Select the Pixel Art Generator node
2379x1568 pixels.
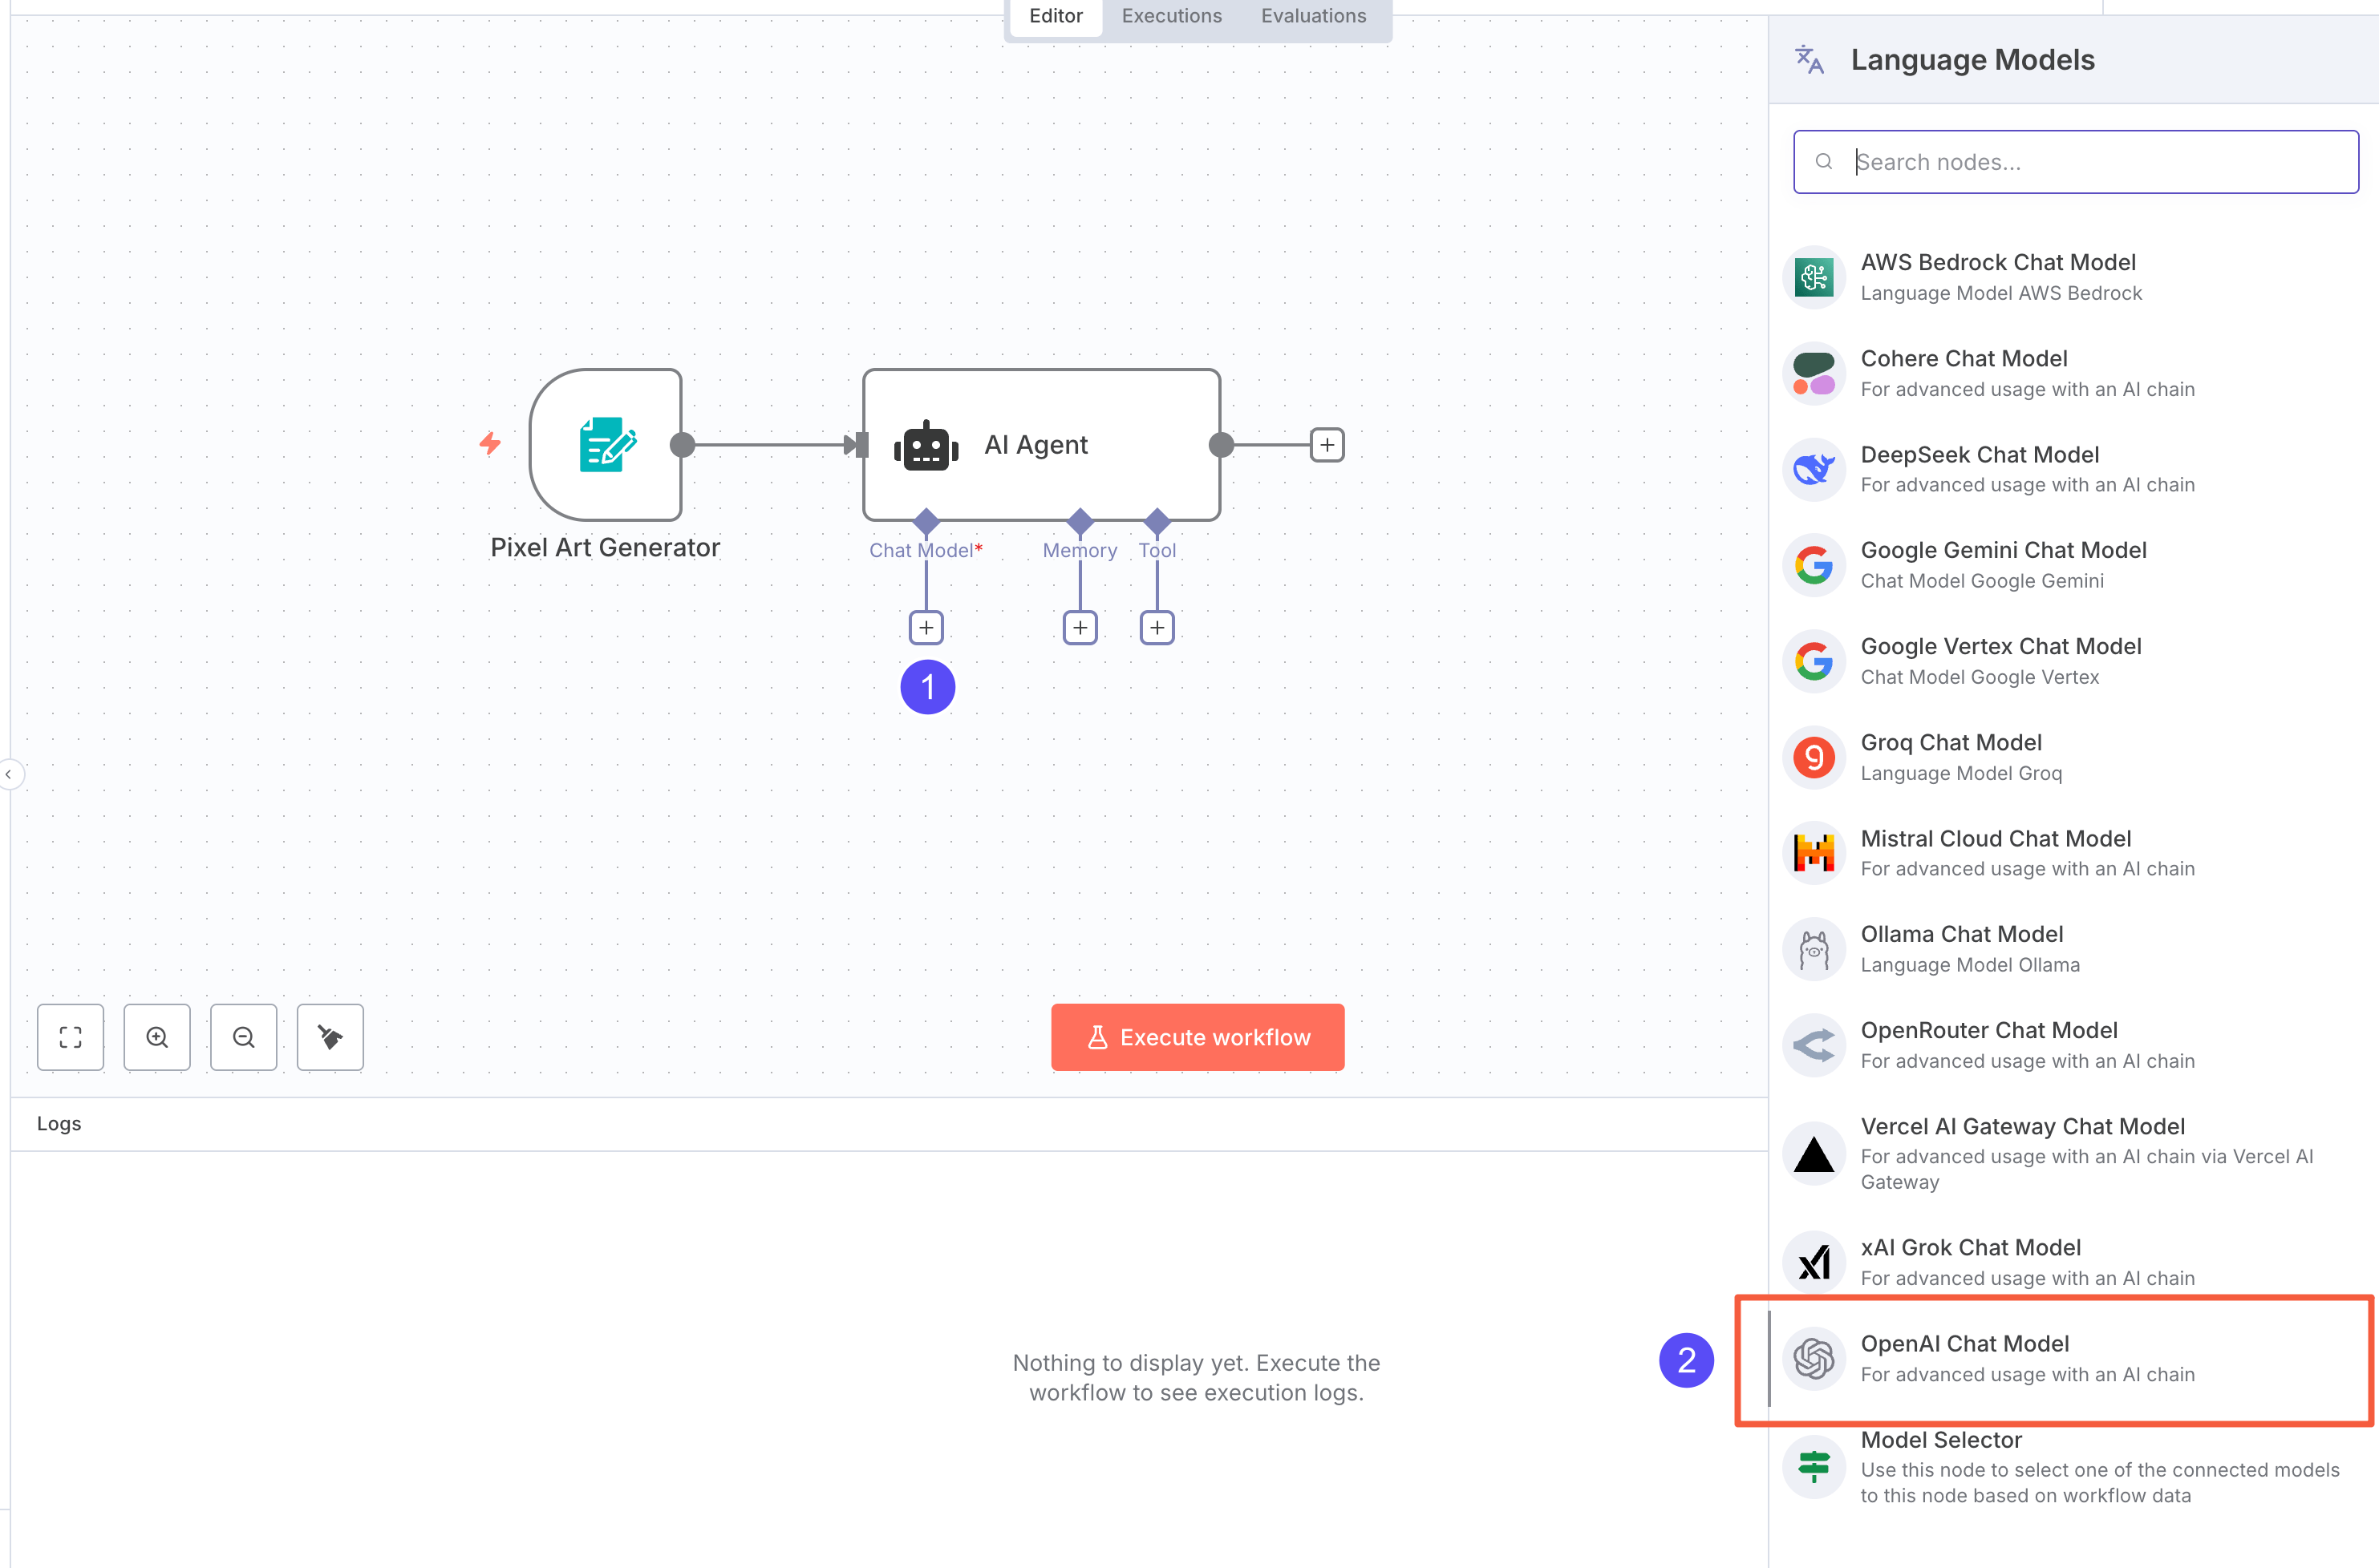pyautogui.click(x=606, y=445)
